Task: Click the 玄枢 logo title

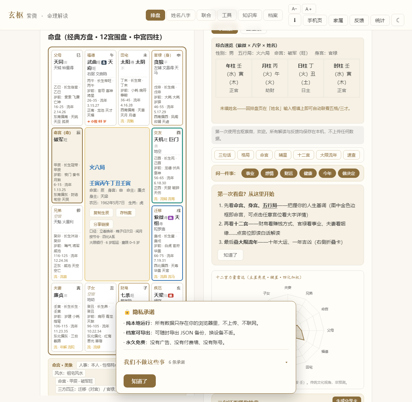Action: point(16,15)
